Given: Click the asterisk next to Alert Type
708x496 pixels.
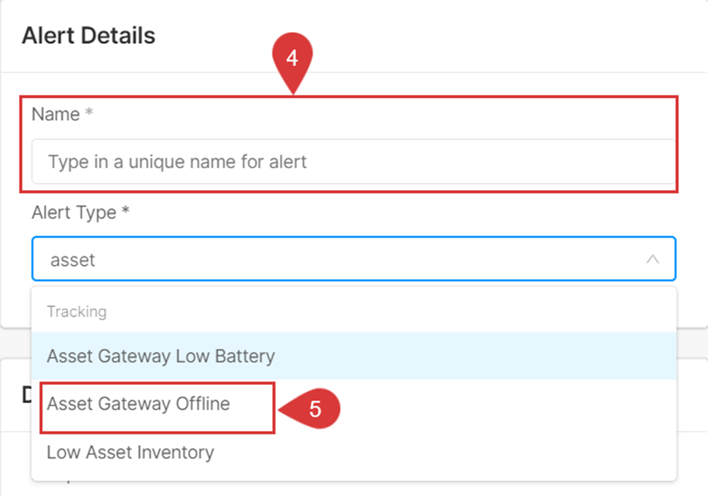Looking at the screenshot, I should (x=125, y=211).
